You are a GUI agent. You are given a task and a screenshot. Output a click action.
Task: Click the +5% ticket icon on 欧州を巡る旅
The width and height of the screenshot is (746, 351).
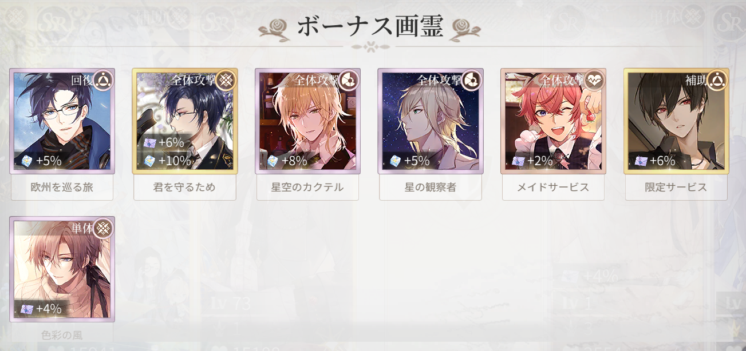click(26, 161)
